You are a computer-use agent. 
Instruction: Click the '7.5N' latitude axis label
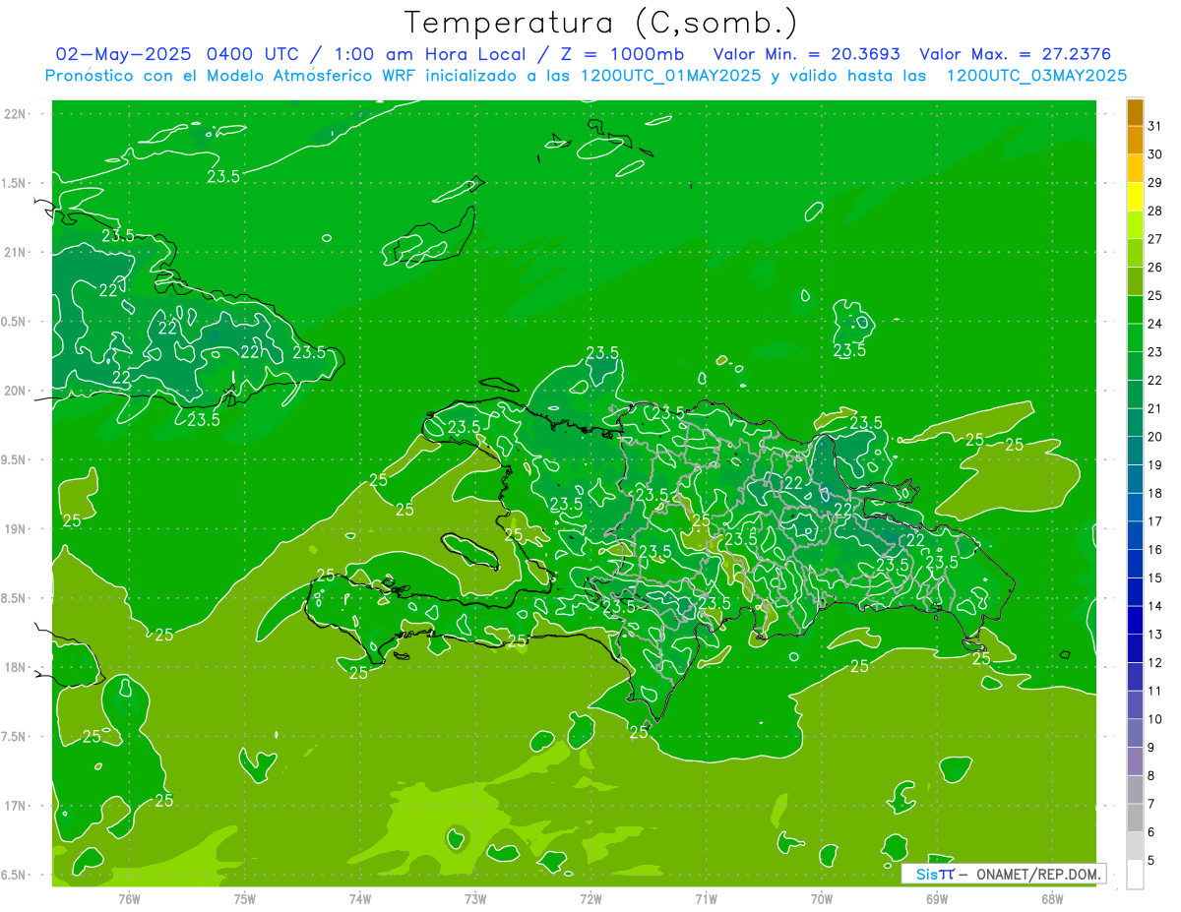pyautogui.click(x=15, y=737)
